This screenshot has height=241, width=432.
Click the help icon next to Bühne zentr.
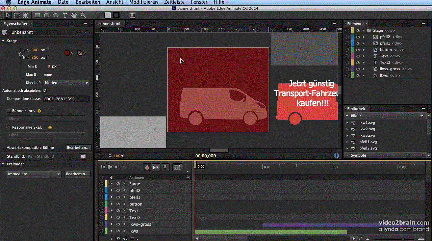coord(39,111)
